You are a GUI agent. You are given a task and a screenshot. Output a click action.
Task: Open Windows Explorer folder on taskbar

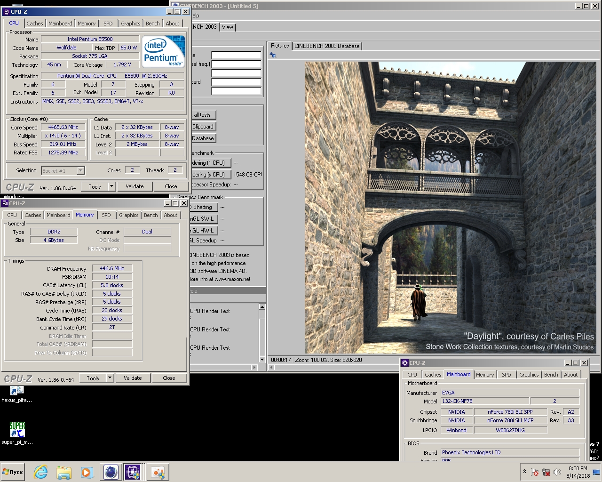pyautogui.click(x=64, y=472)
